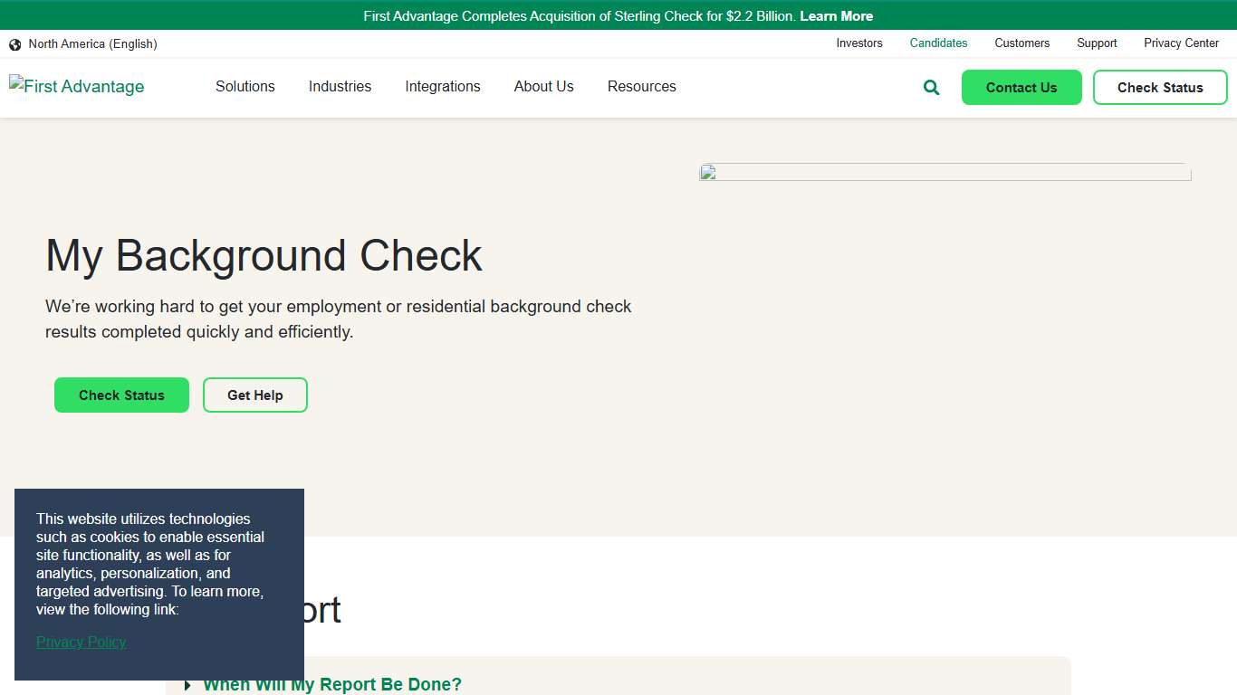
Task: Click the globe region icon
Action: click(x=14, y=43)
